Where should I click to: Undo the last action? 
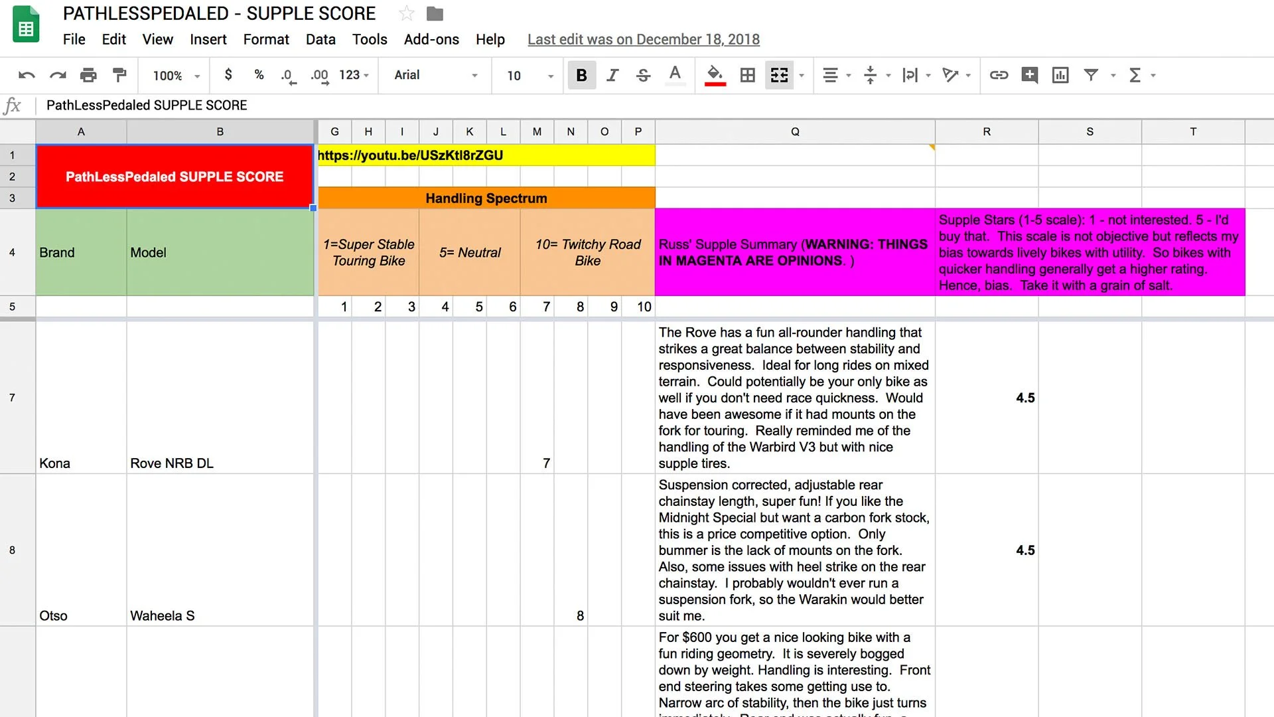(27, 75)
